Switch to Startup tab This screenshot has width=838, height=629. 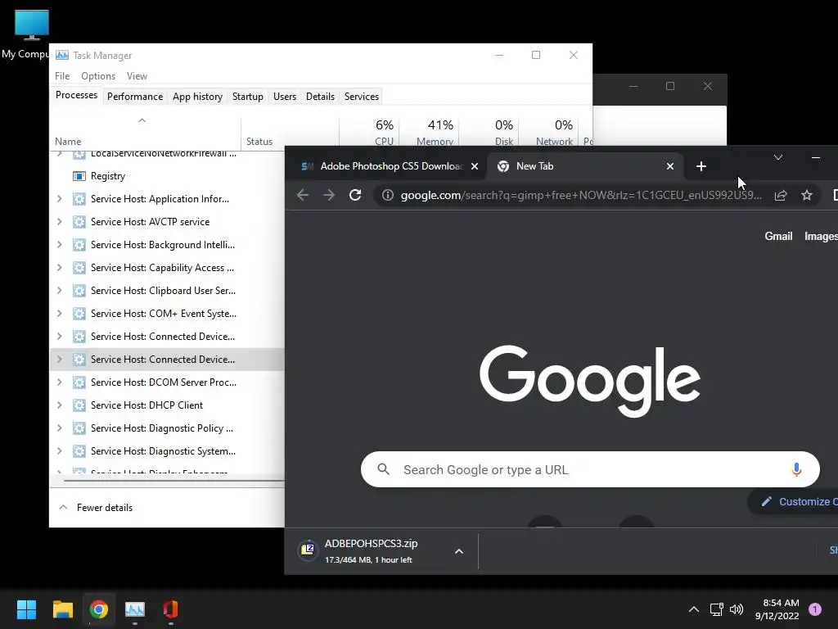pos(247,97)
